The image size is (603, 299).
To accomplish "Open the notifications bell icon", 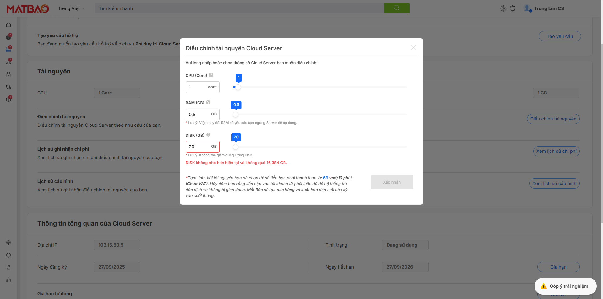I will (x=513, y=8).
